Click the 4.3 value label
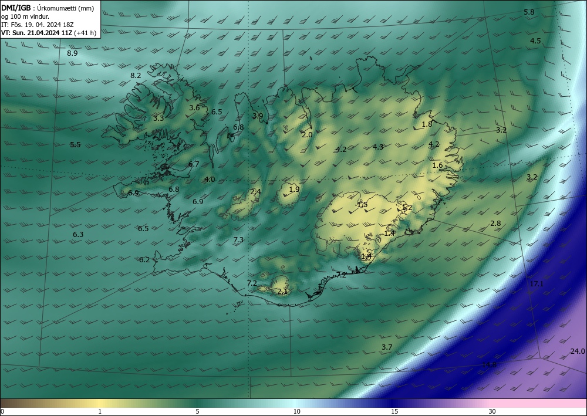The height and width of the screenshot is (416, 587). click(x=378, y=147)
